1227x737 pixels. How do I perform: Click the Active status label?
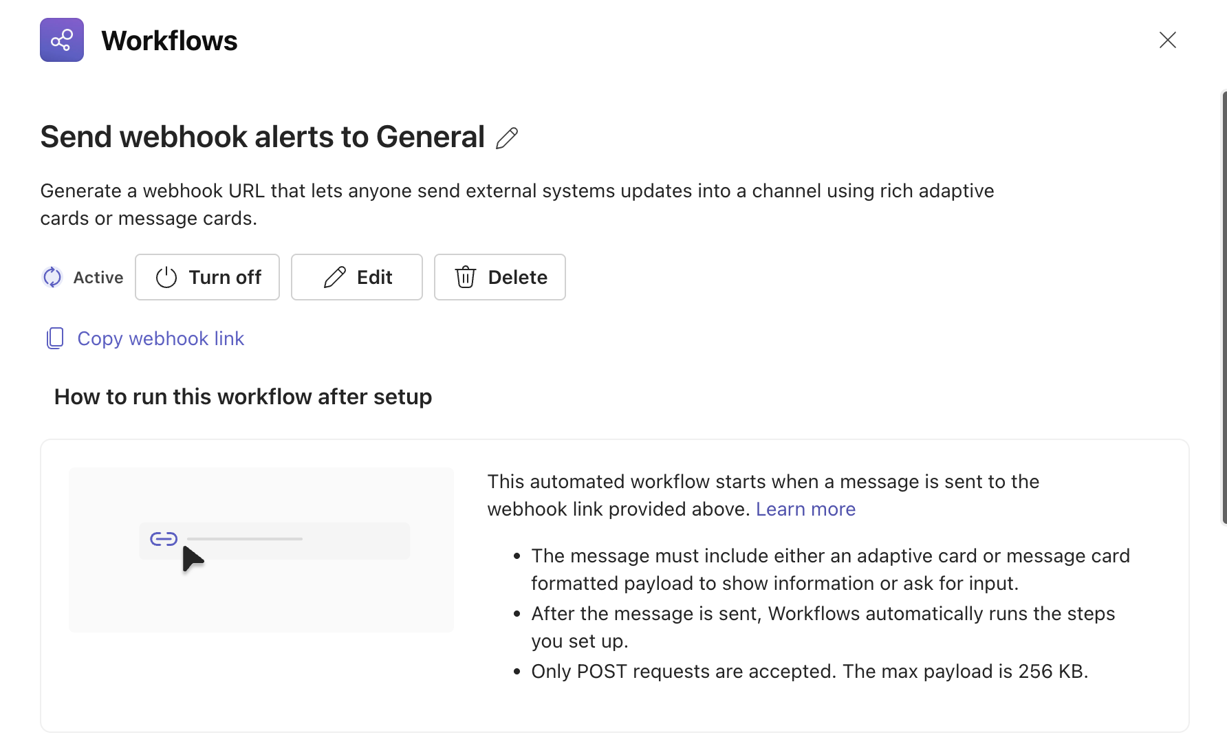[98, 277]
